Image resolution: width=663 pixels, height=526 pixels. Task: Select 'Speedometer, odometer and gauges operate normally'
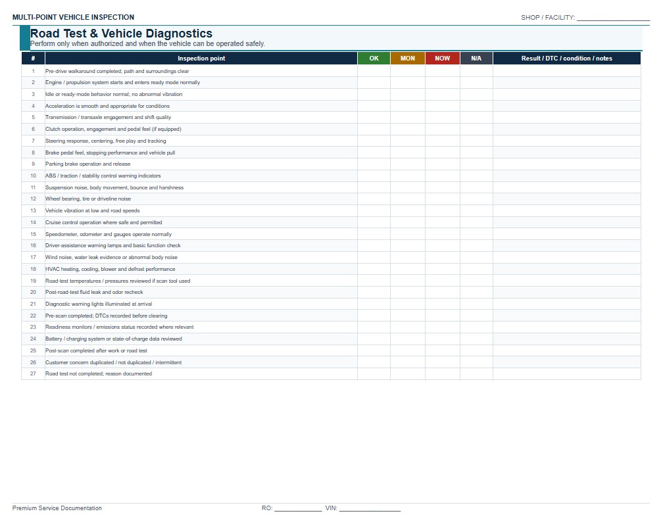point(109,234)
